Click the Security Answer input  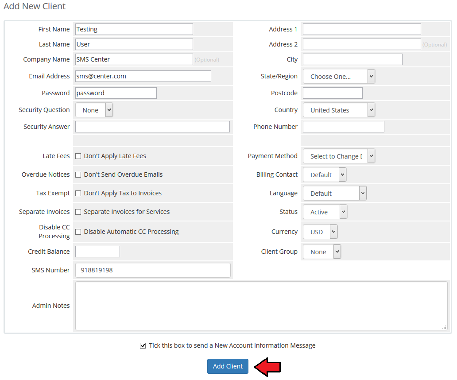pos(152,127)
